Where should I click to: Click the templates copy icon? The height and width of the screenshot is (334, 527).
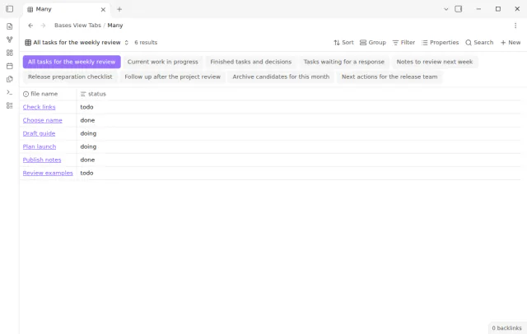pyautogui.click(x=9, y=79)
